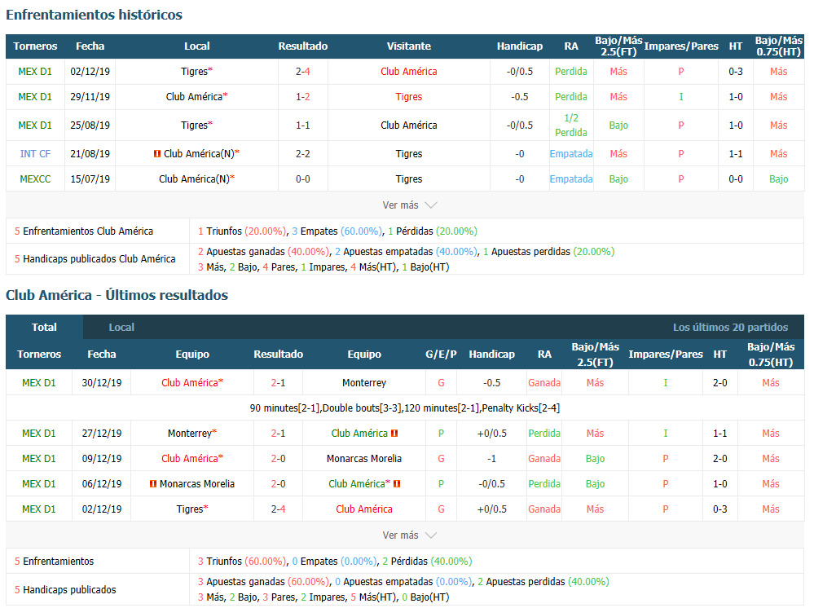This screenshot has height=608, width=814.
Task: Click '1/2 Perdida' RA cell on 25/08/19
Action: [571, 126]
